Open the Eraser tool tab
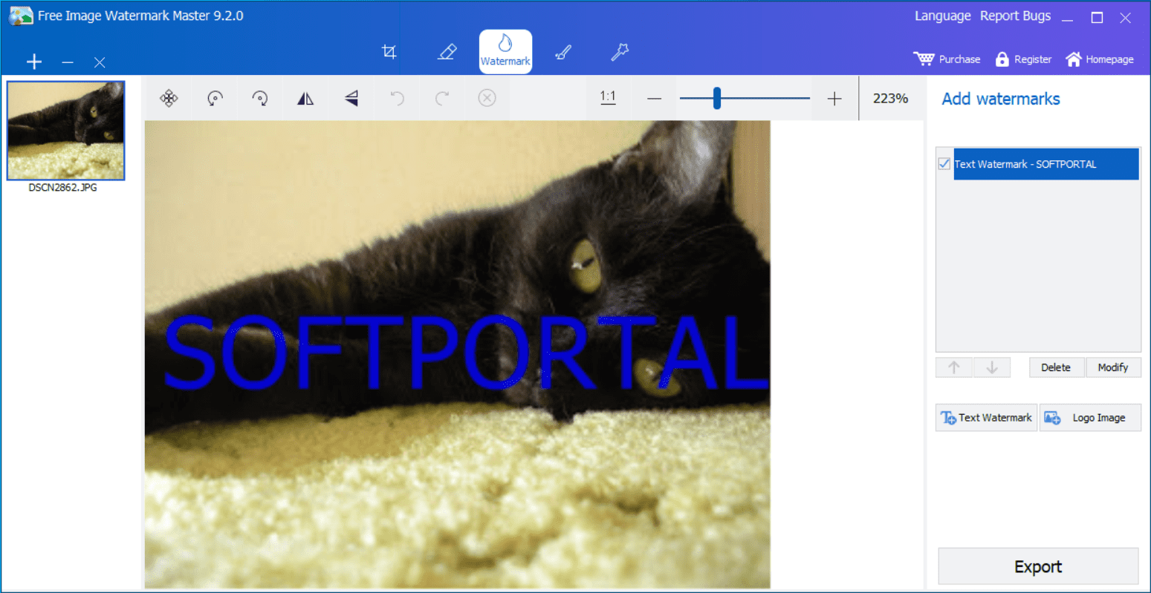The height and width of the screenshot is (593, 1151). [x=447, y=52]
